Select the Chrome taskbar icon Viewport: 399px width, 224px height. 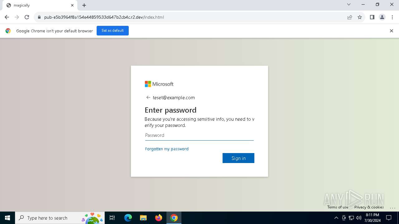coord(174,218)
